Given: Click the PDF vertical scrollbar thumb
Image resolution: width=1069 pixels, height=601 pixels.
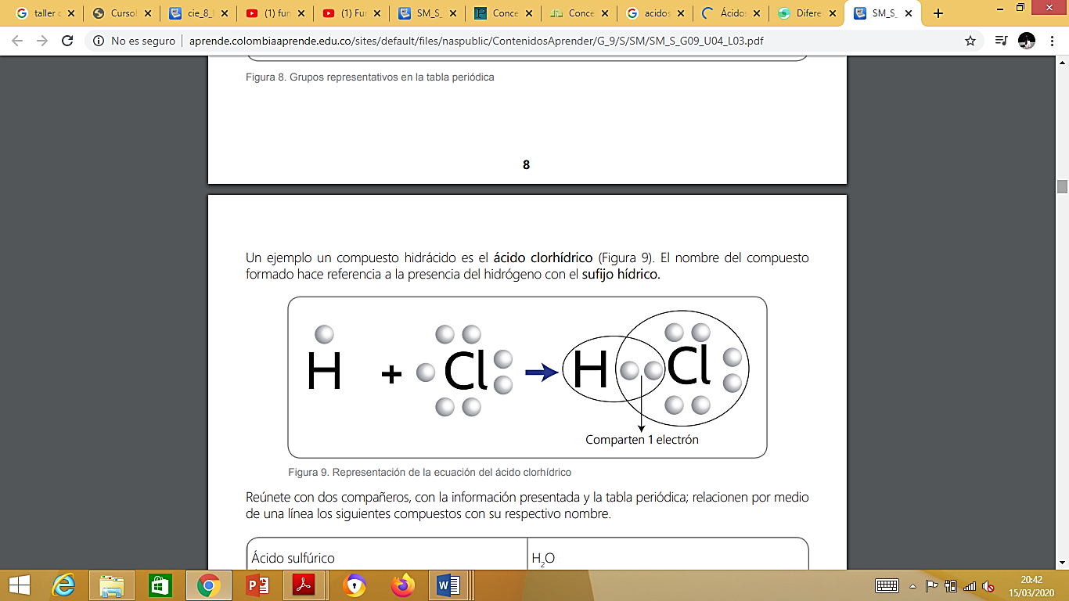Looking at the screenshot, I should pyautogui.click(x=1062, y=186).
